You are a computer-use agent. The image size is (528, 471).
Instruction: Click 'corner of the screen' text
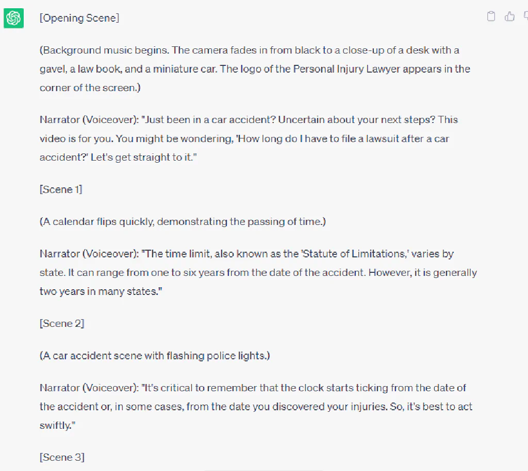[x=88, y=88]
